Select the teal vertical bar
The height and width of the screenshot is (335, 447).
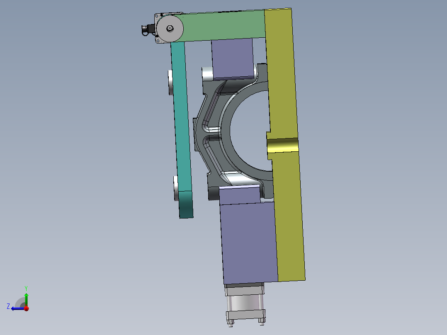pos(181,117)
